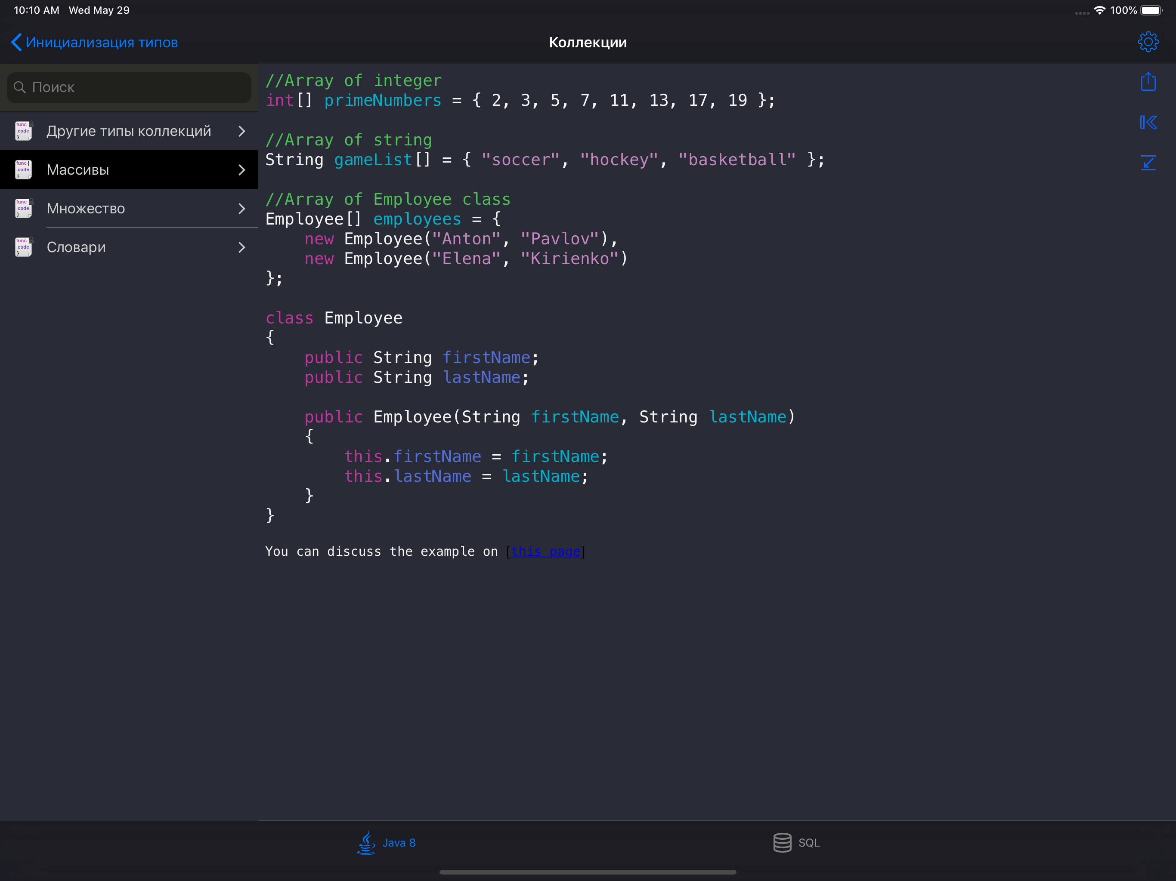
Task: Go back to Инициализация типов
Action: [x=95, y=43]
